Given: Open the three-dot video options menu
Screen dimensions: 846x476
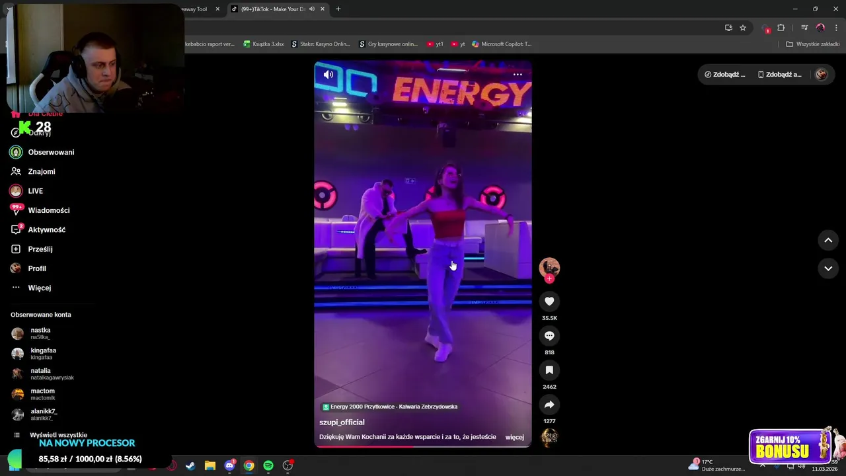Looking at the screenshot, I should [518, 75].
